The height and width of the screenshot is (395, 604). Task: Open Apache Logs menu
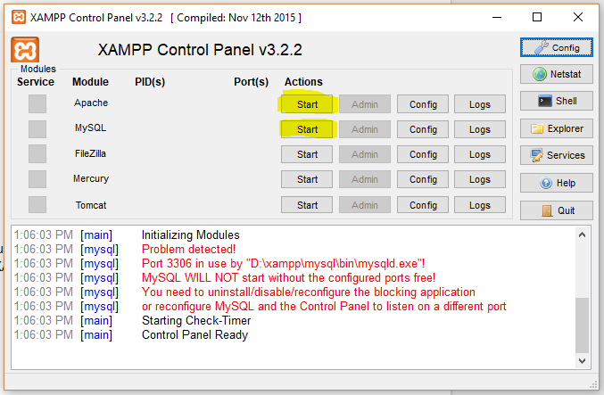tap(480, 104)
